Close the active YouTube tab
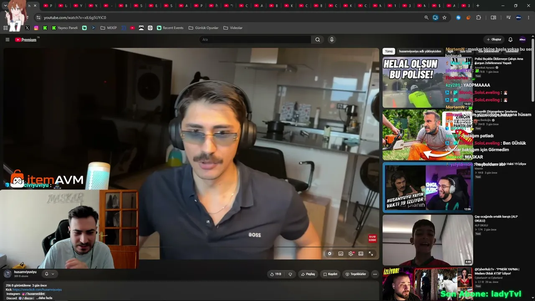535x301 pixels. coord(35,5)
